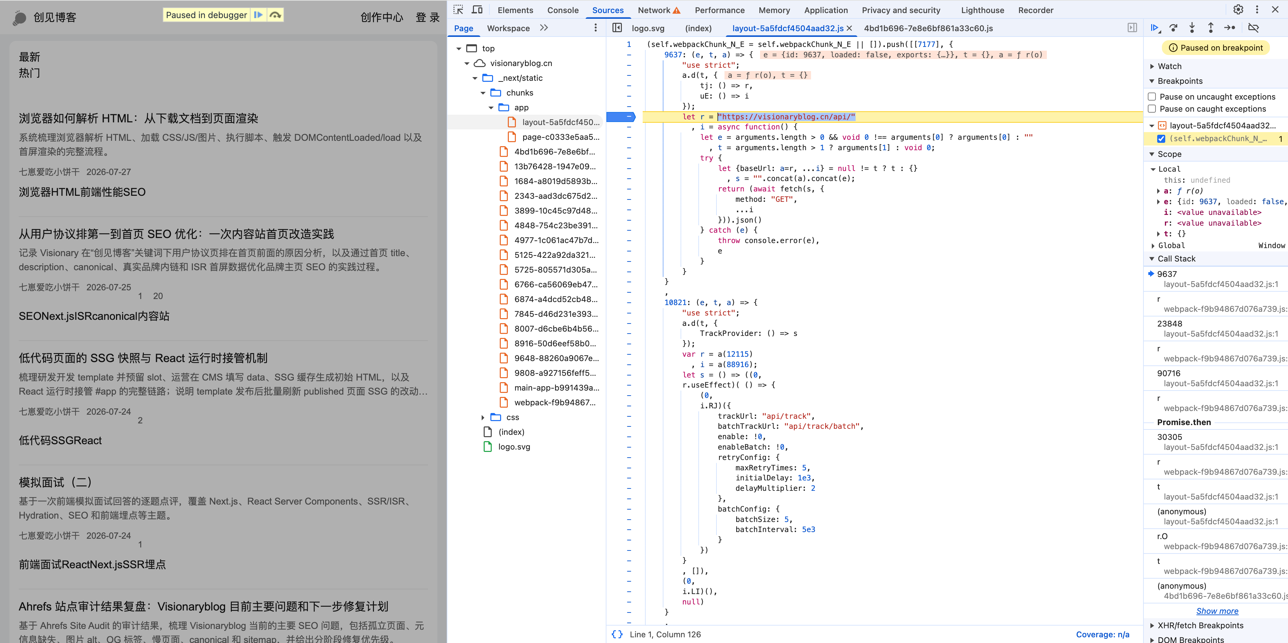Open the 4bd1b696-7e8e6bf861a33c60.js editor tab
This screenshot has width=1288, height=643.
coord(928,28)
